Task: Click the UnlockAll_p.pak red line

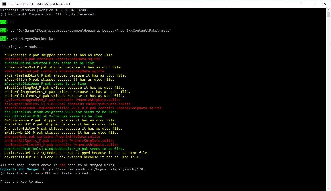Action: pyautogui.click(x=52, y=59)
